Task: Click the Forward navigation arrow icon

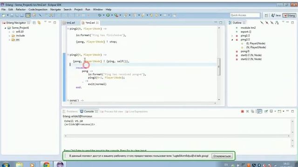Action: tap(165, 15)
